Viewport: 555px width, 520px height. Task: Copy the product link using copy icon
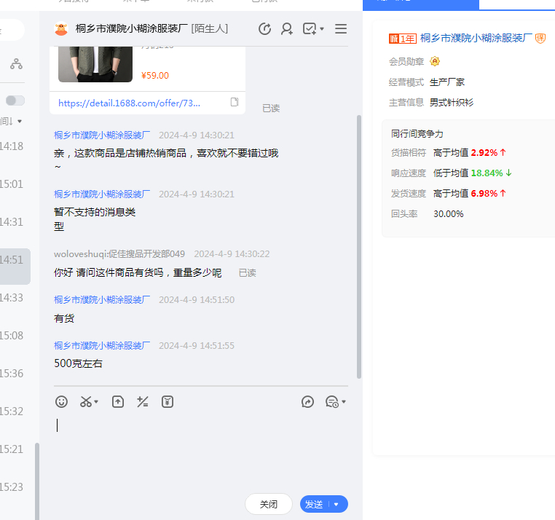pos(235,103)
